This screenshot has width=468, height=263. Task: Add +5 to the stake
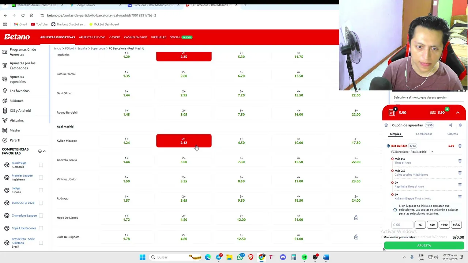click(420, 225)
